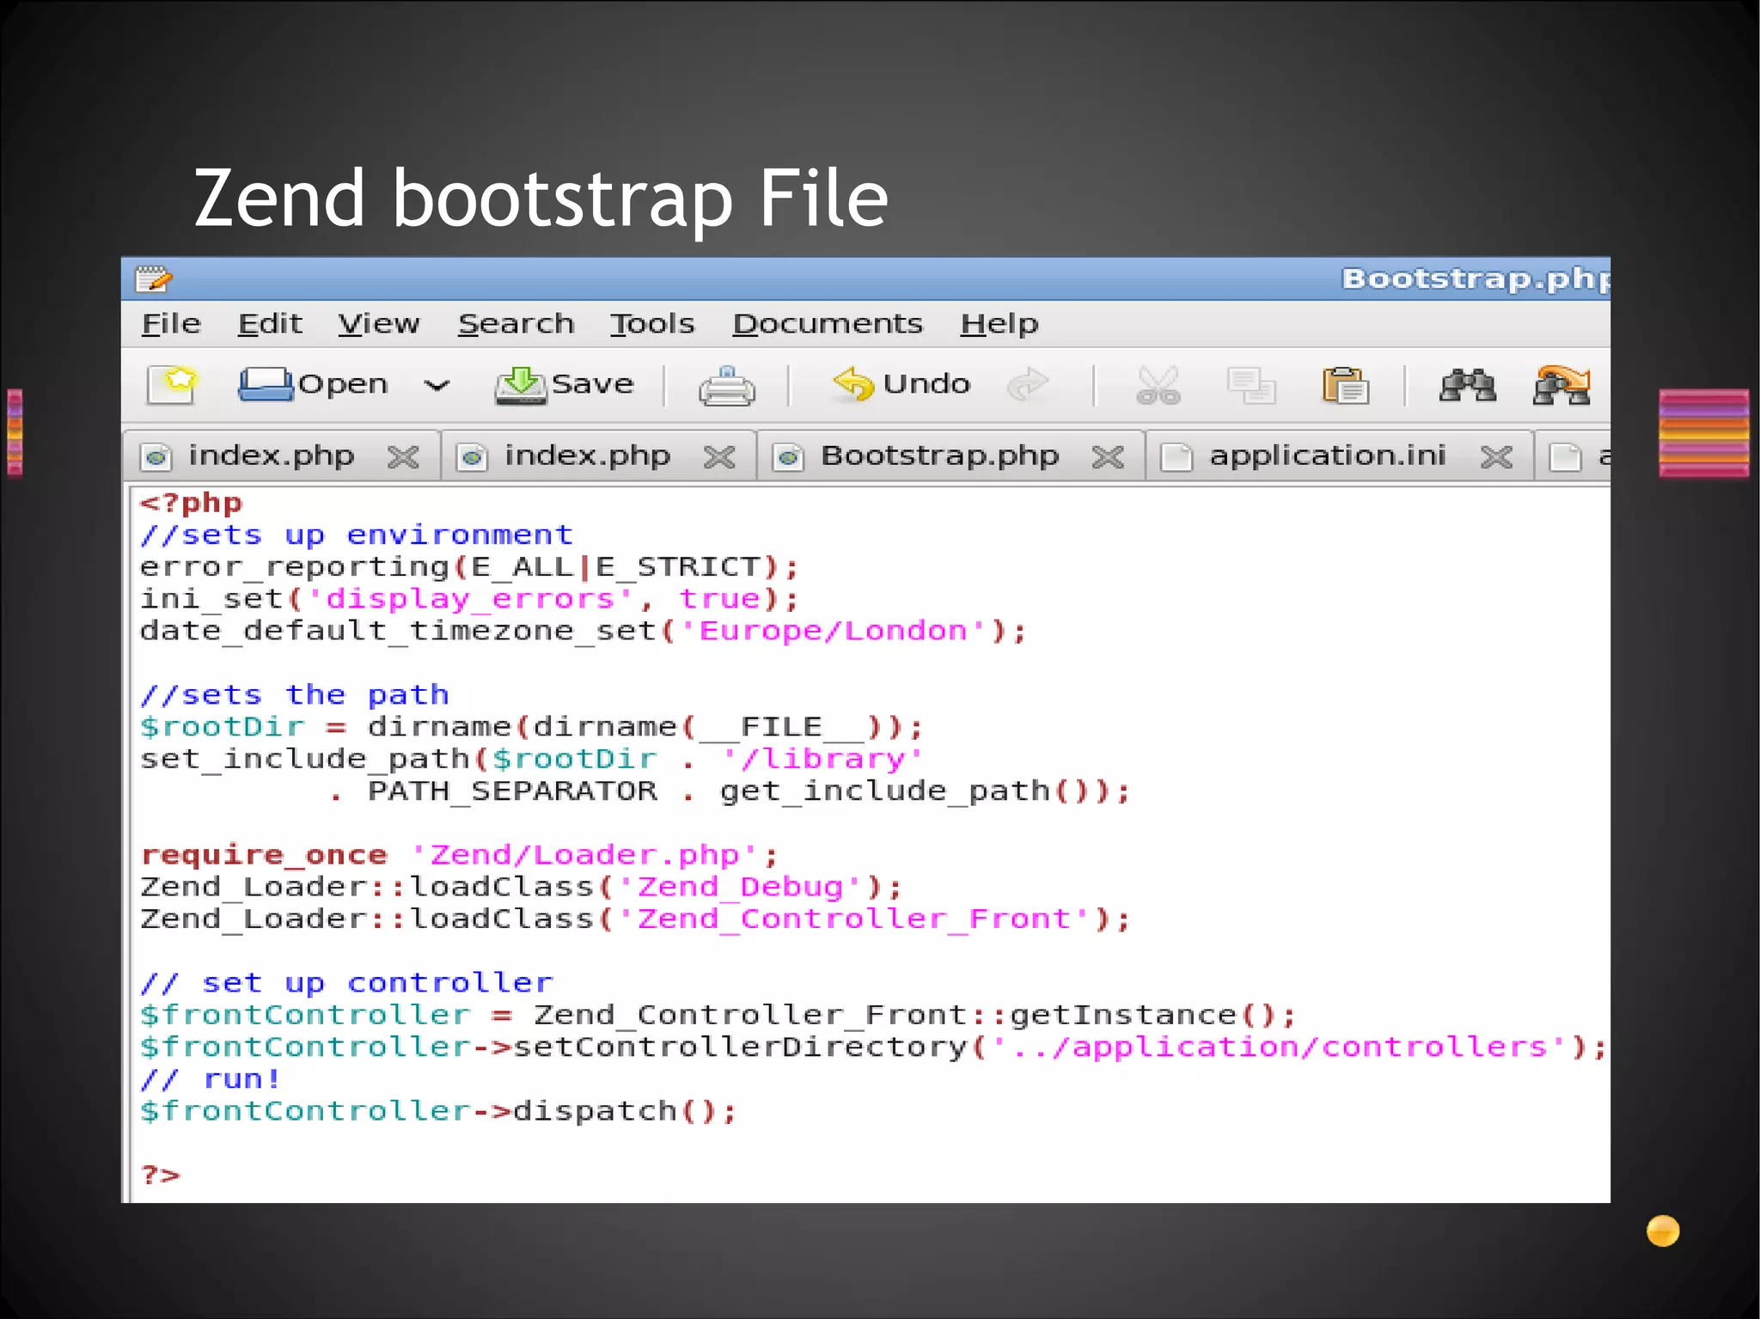Click the $rootDir assignment line
This screenshot has width=1760, height=1319.
pyautogui.click(x=532, y=728)
